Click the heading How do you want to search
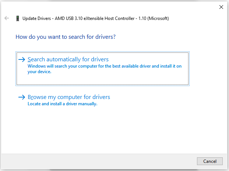 pos(66,37)
